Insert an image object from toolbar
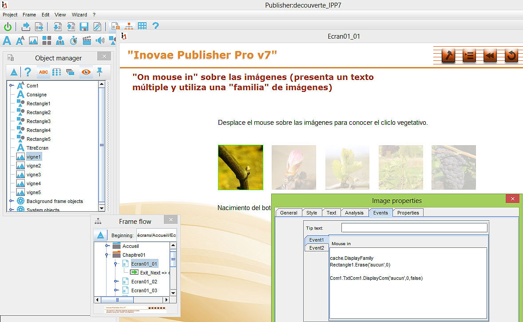 [33, 41]
